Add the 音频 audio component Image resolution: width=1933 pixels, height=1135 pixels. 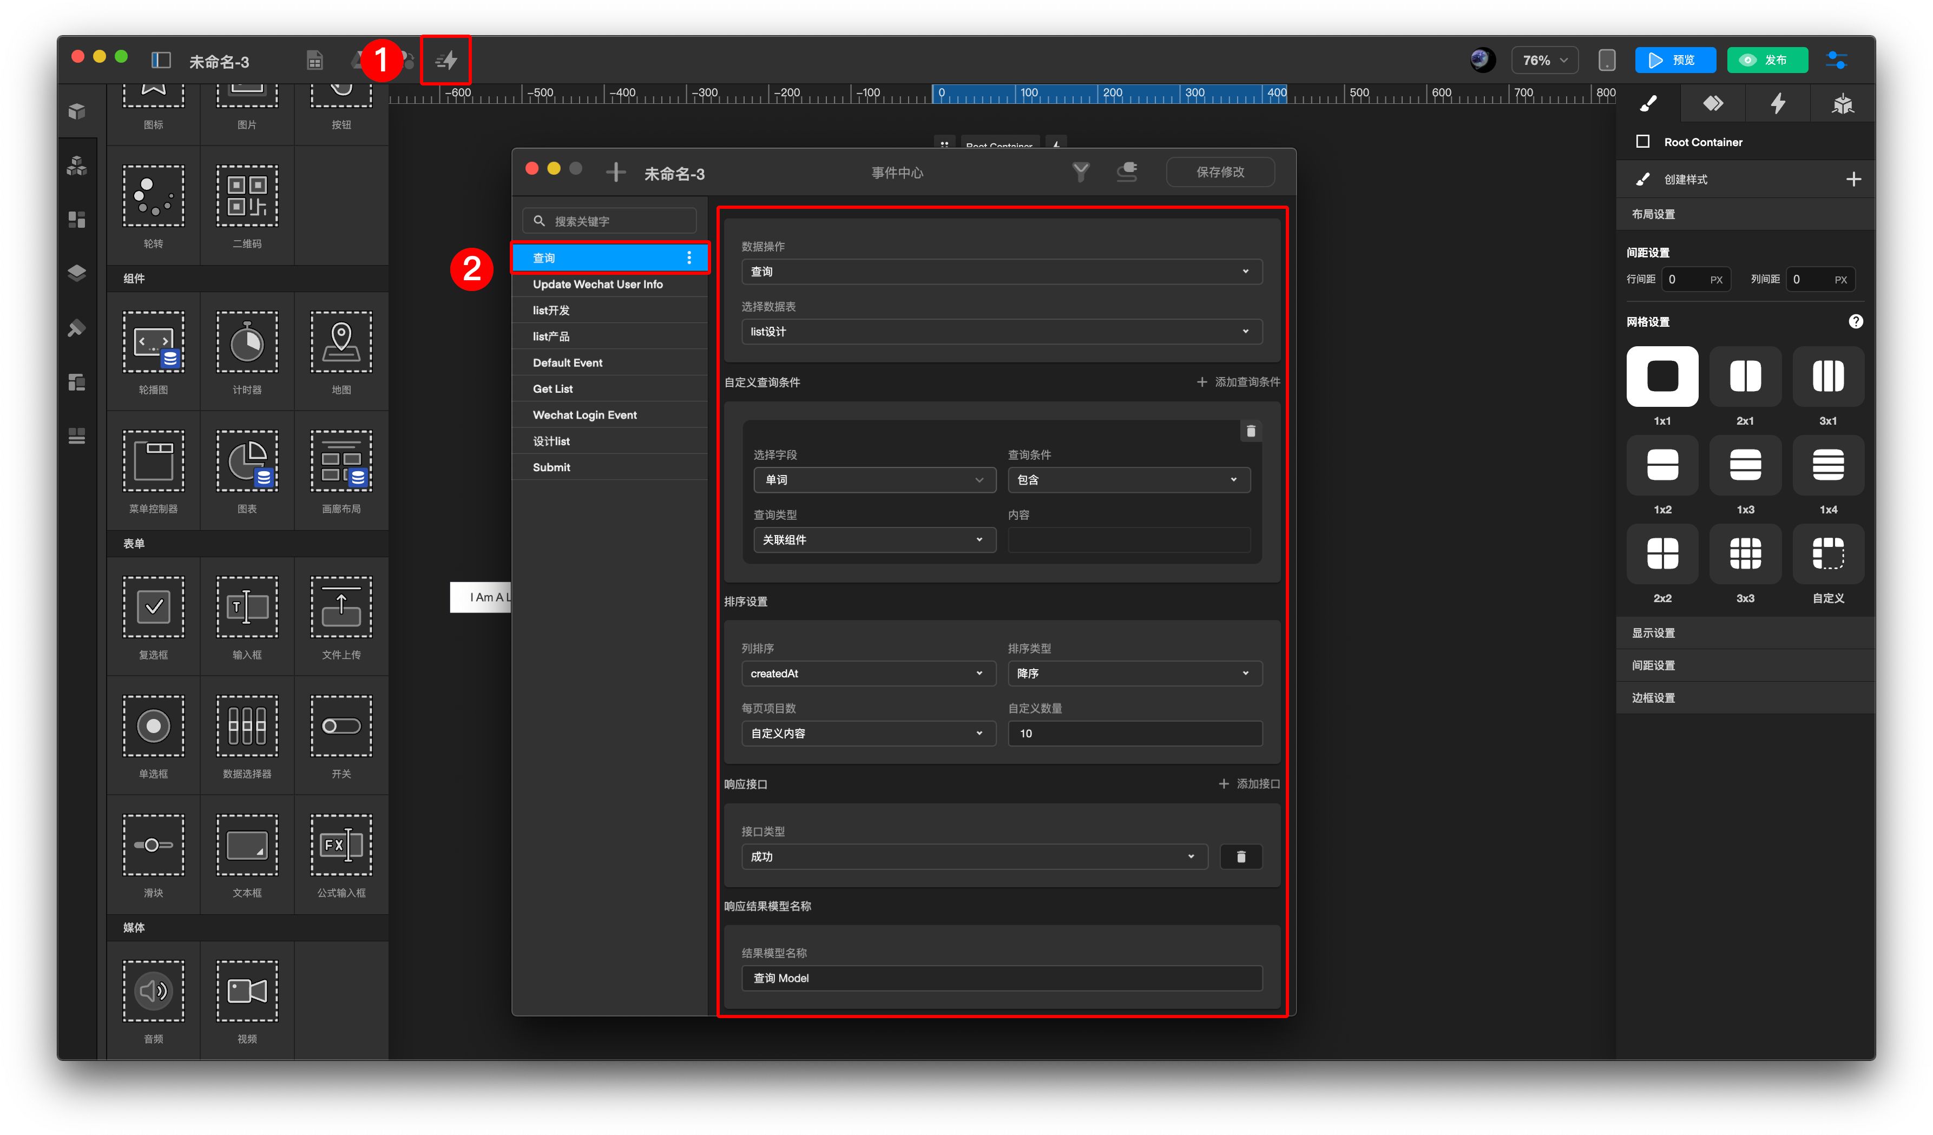(153, 991)
